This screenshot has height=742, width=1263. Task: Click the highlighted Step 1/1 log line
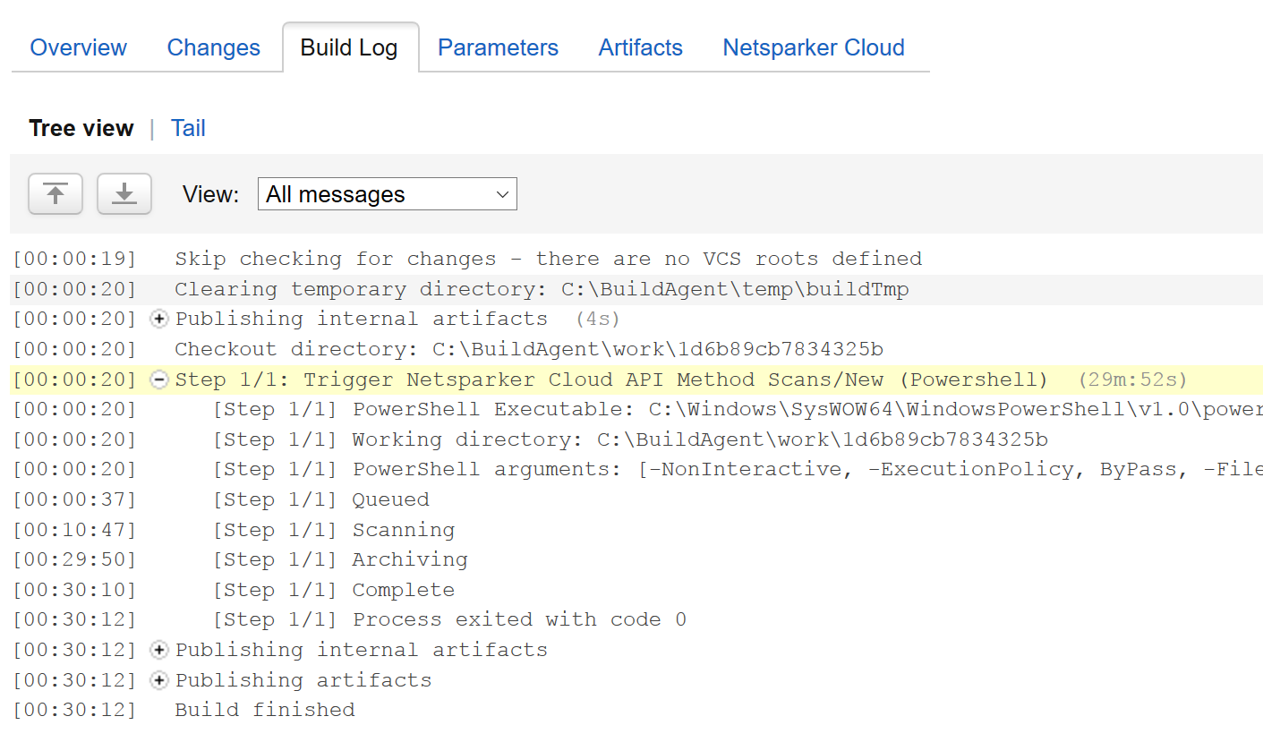(537, 380)
